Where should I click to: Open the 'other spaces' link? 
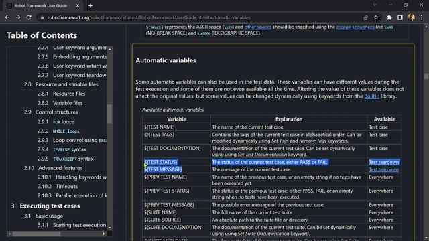pos(257,27)
